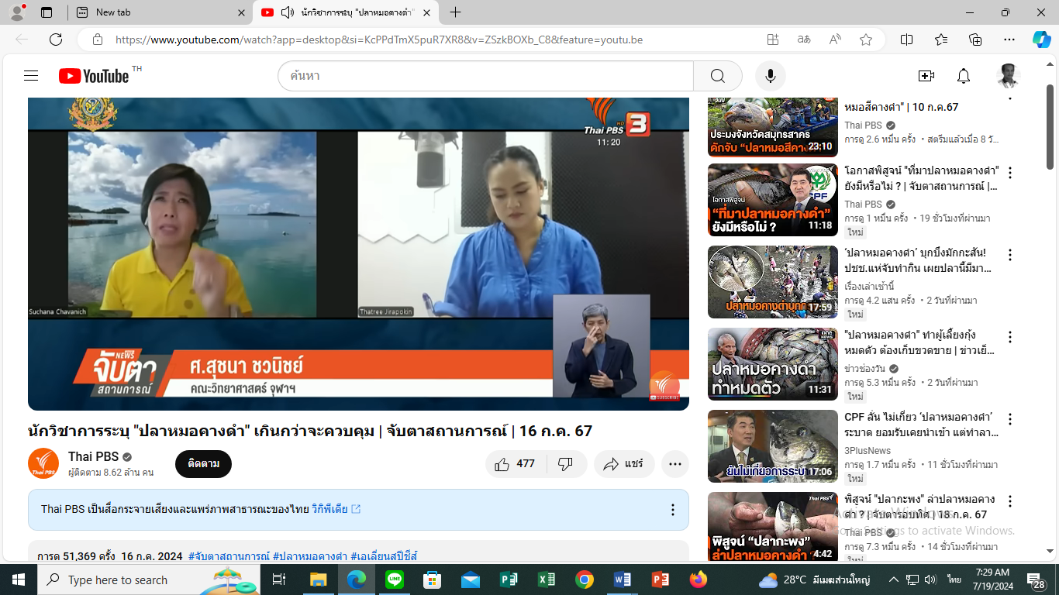Open the YouTube account avatar menu

coord(1008,76)
